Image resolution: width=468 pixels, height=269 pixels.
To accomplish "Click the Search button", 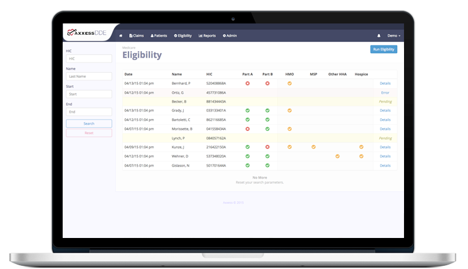I will pos(89,123).
